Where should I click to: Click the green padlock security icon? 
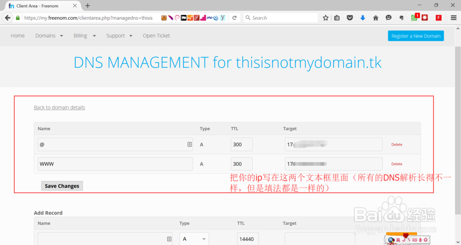(x=18, y=18)
